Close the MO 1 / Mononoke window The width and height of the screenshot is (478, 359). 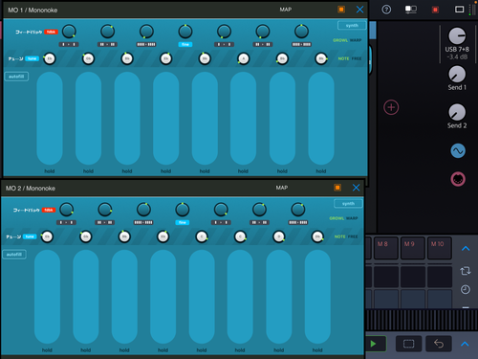pos(359,10)
